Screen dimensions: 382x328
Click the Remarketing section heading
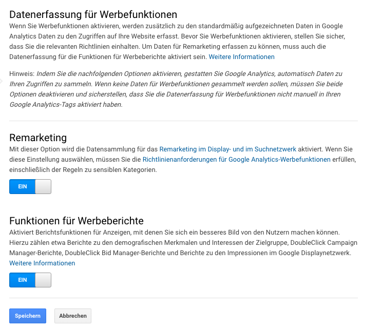pyautogui.click(x=38, y=138)
